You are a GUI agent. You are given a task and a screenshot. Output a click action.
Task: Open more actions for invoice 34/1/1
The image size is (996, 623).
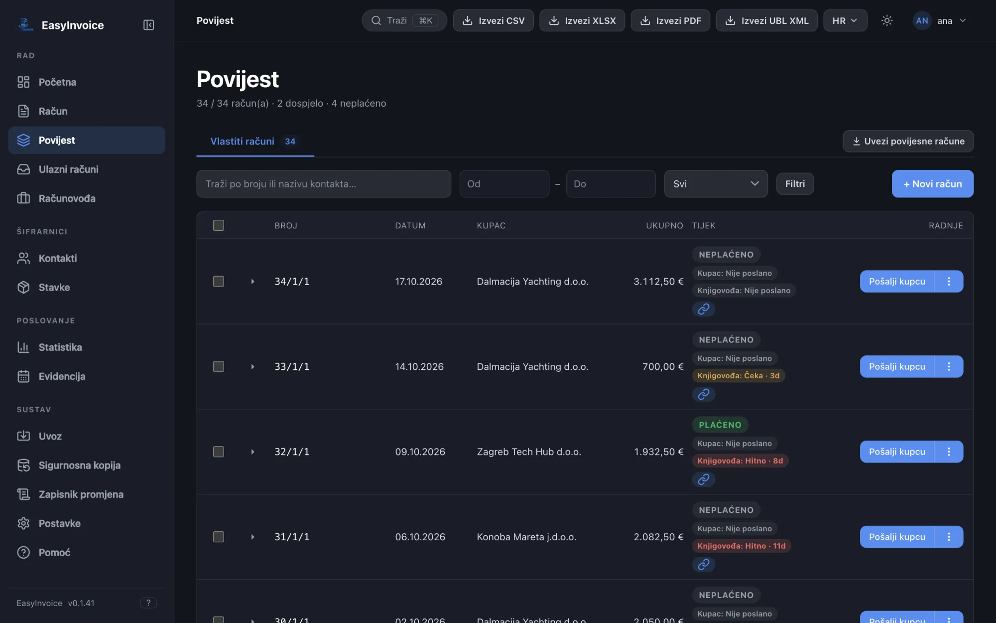(x=949, y=282)
